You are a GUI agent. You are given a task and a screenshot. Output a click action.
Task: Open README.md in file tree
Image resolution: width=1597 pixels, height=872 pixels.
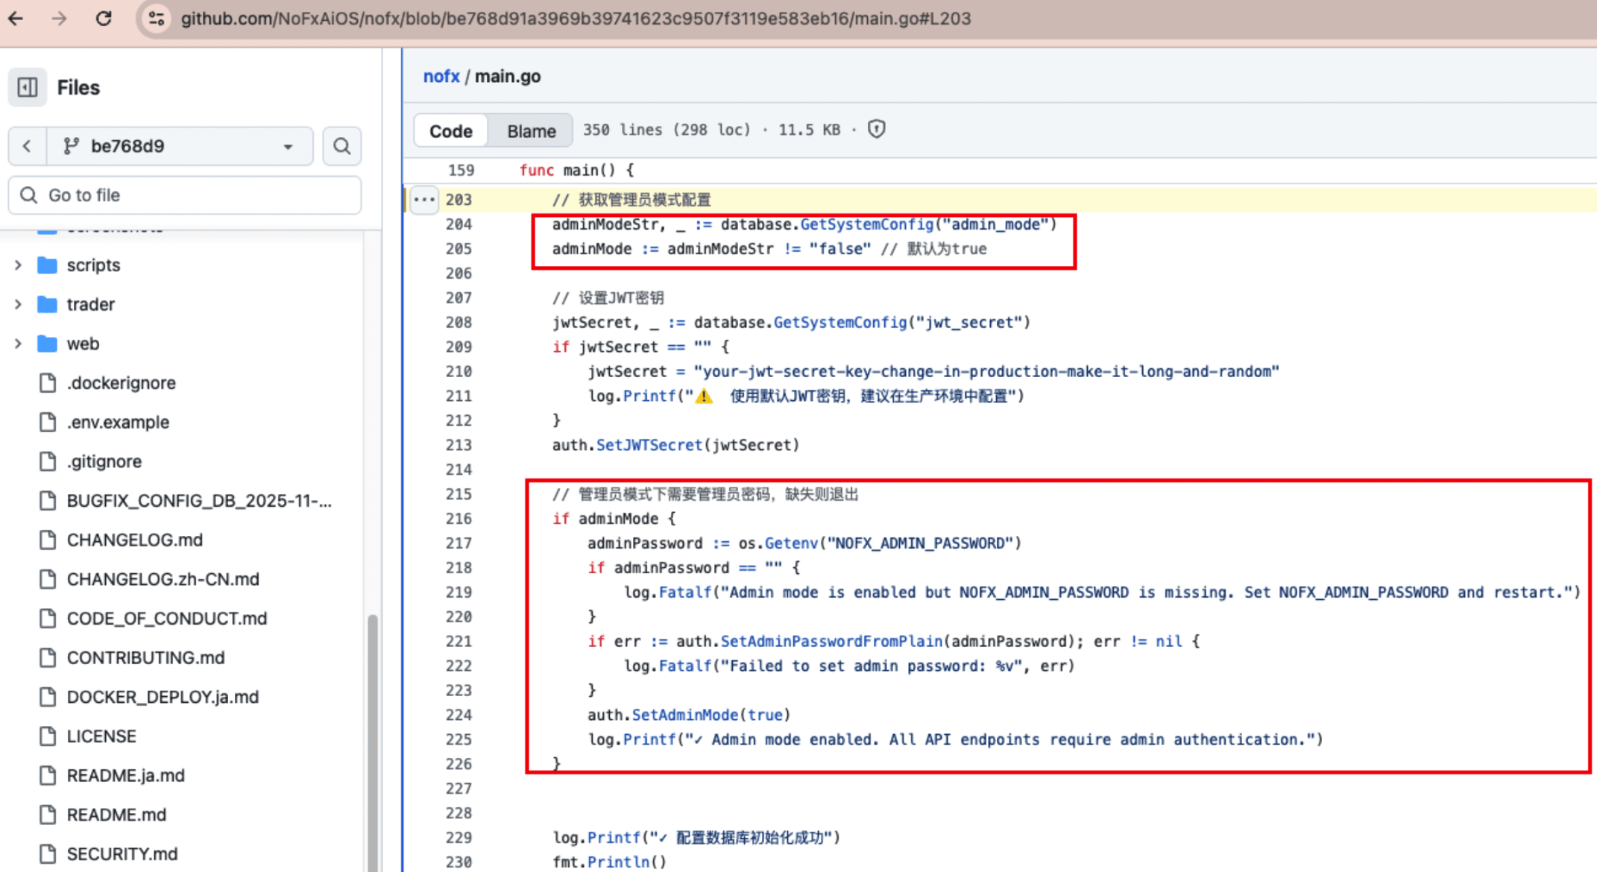click(116, 815)
